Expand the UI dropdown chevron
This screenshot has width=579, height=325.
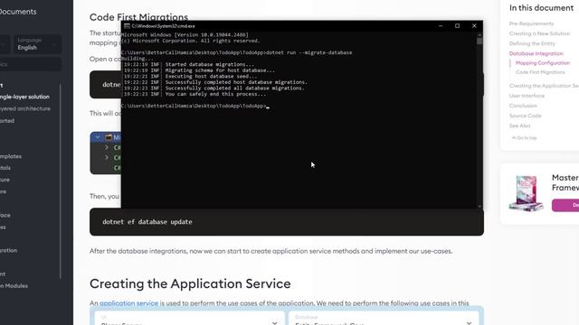coord(275,323)
